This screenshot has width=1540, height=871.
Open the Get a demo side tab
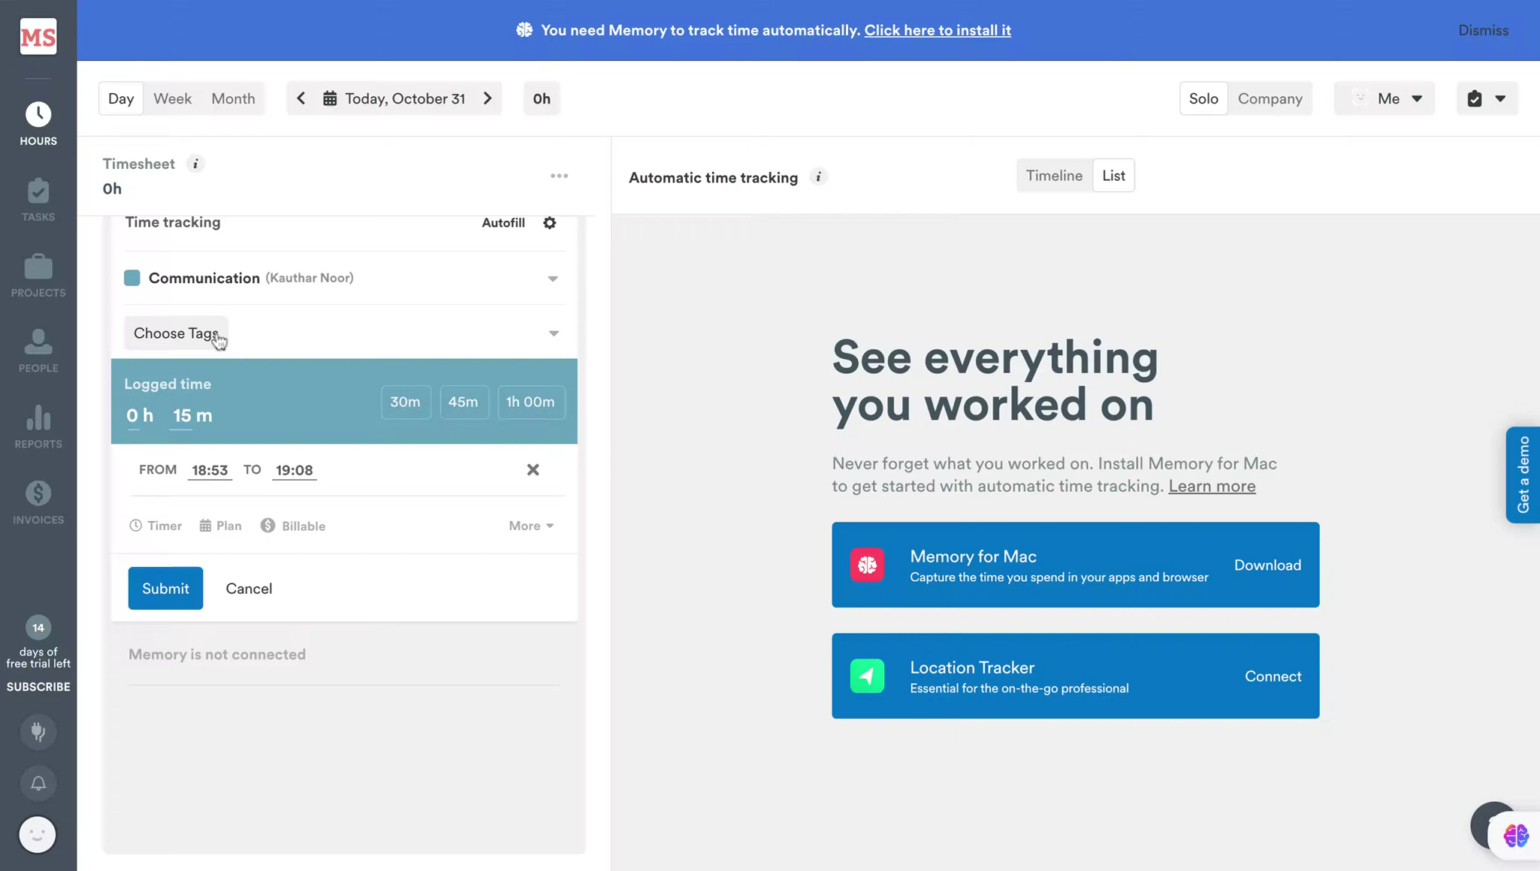(1523, 475)
